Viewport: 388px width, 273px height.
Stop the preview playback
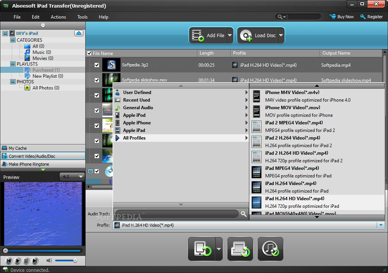(26, 260)
